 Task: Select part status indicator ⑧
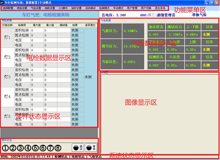click(x=58, y=148)
